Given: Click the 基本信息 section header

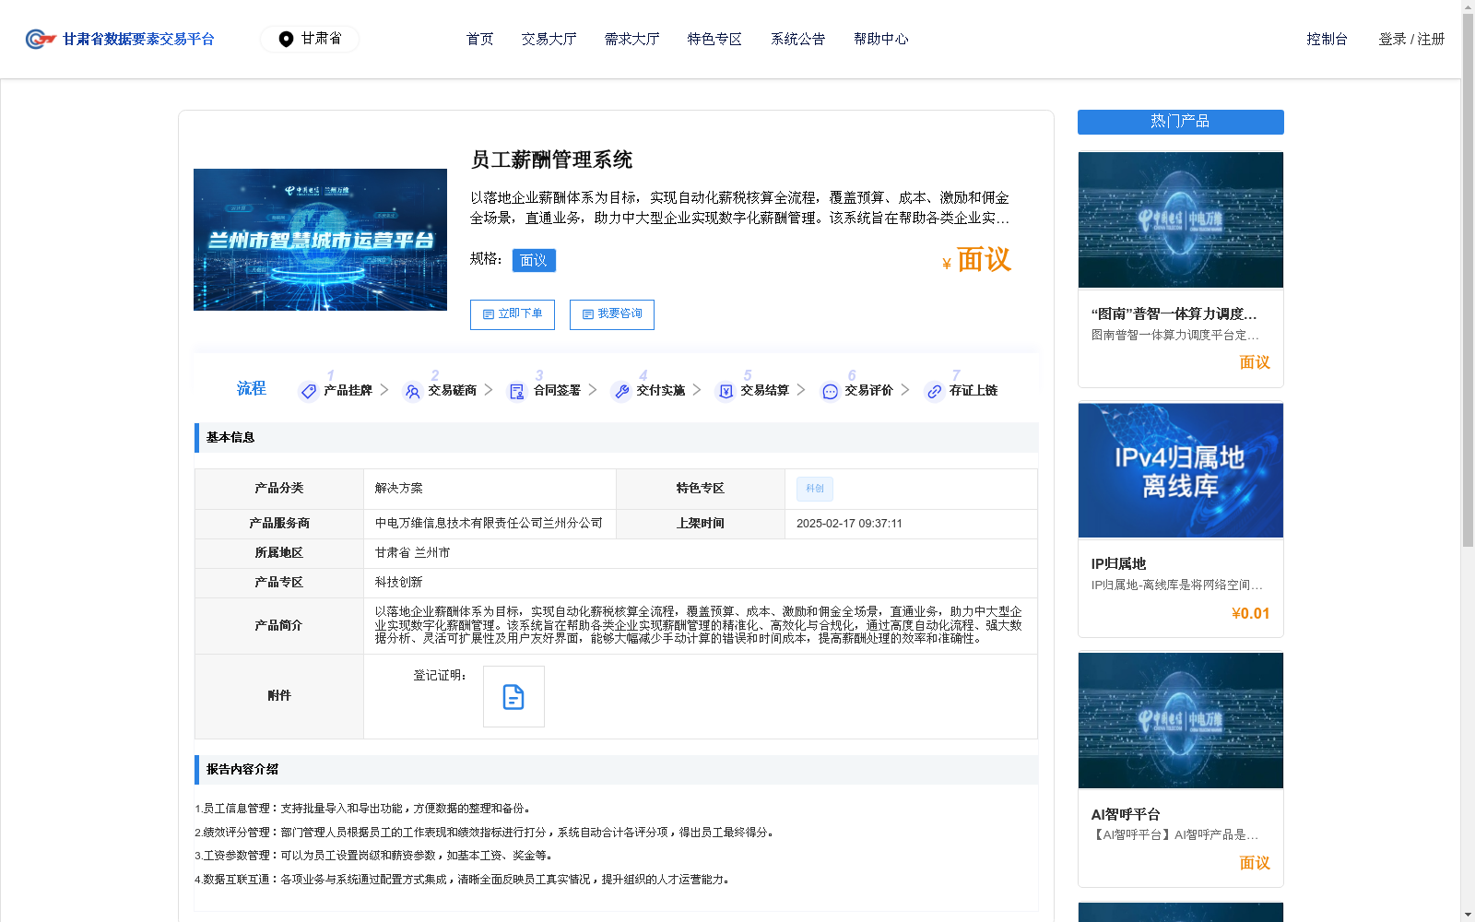Looking at the screenshot, I should [616, 437].
